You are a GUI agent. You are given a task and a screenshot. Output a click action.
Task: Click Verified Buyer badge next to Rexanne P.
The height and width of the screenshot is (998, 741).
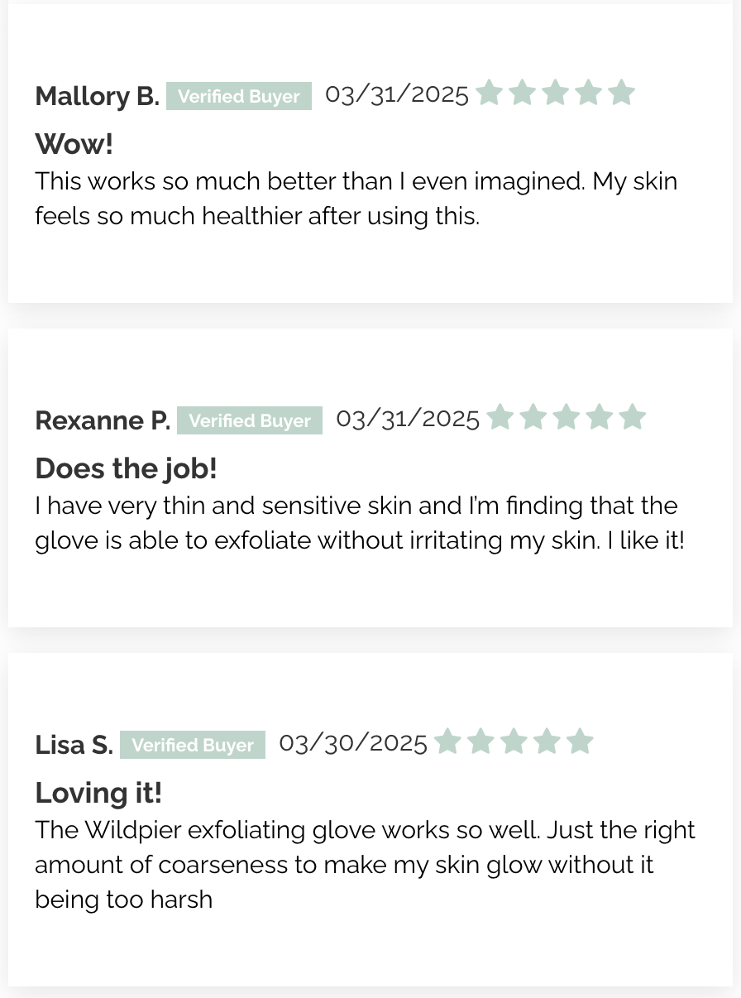click(250, 420)
